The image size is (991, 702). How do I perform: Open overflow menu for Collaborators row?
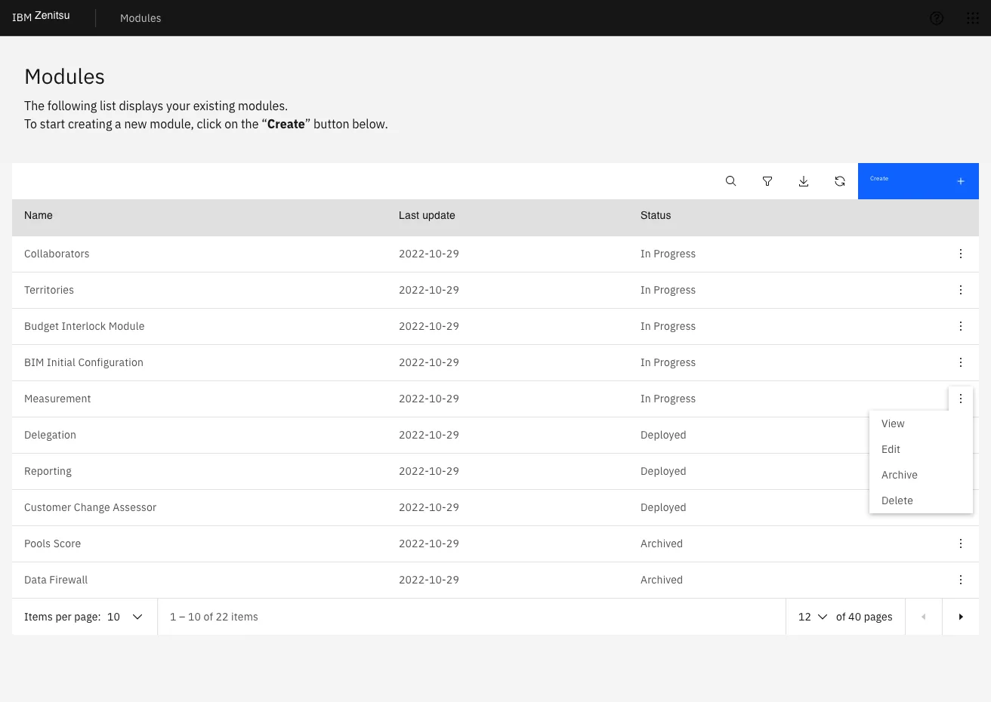pos(960,254)
